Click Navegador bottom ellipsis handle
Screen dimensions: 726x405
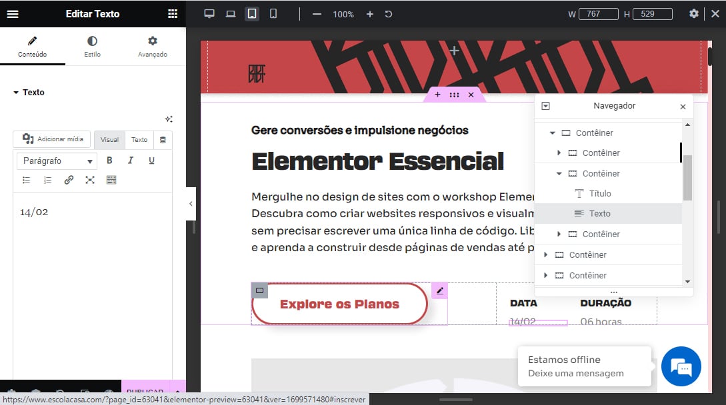pos(614,292)
